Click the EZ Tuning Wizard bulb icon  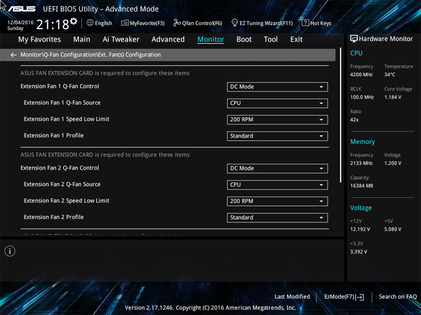234,23
